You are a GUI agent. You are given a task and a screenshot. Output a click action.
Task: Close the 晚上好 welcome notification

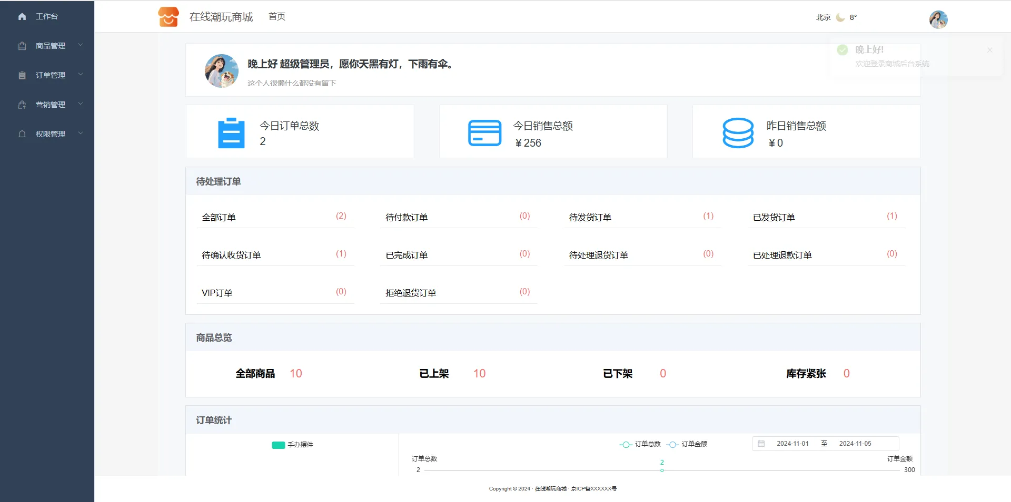(x=989, y=50)
